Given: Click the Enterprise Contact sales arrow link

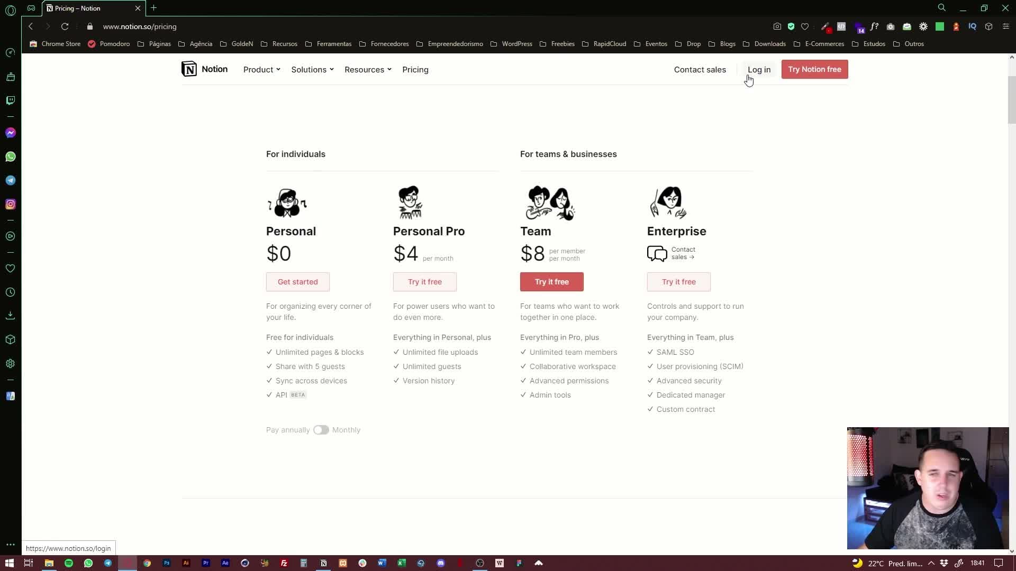Looking at the screenshot, I should (x=683, y=253).
